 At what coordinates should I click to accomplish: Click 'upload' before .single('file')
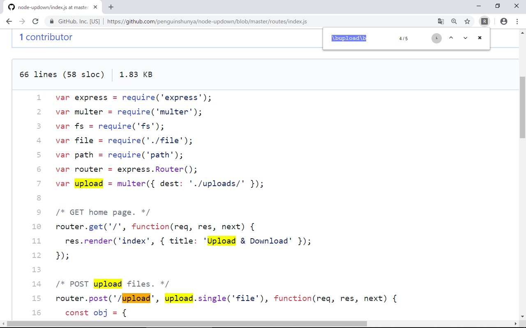tap(179, 298)
